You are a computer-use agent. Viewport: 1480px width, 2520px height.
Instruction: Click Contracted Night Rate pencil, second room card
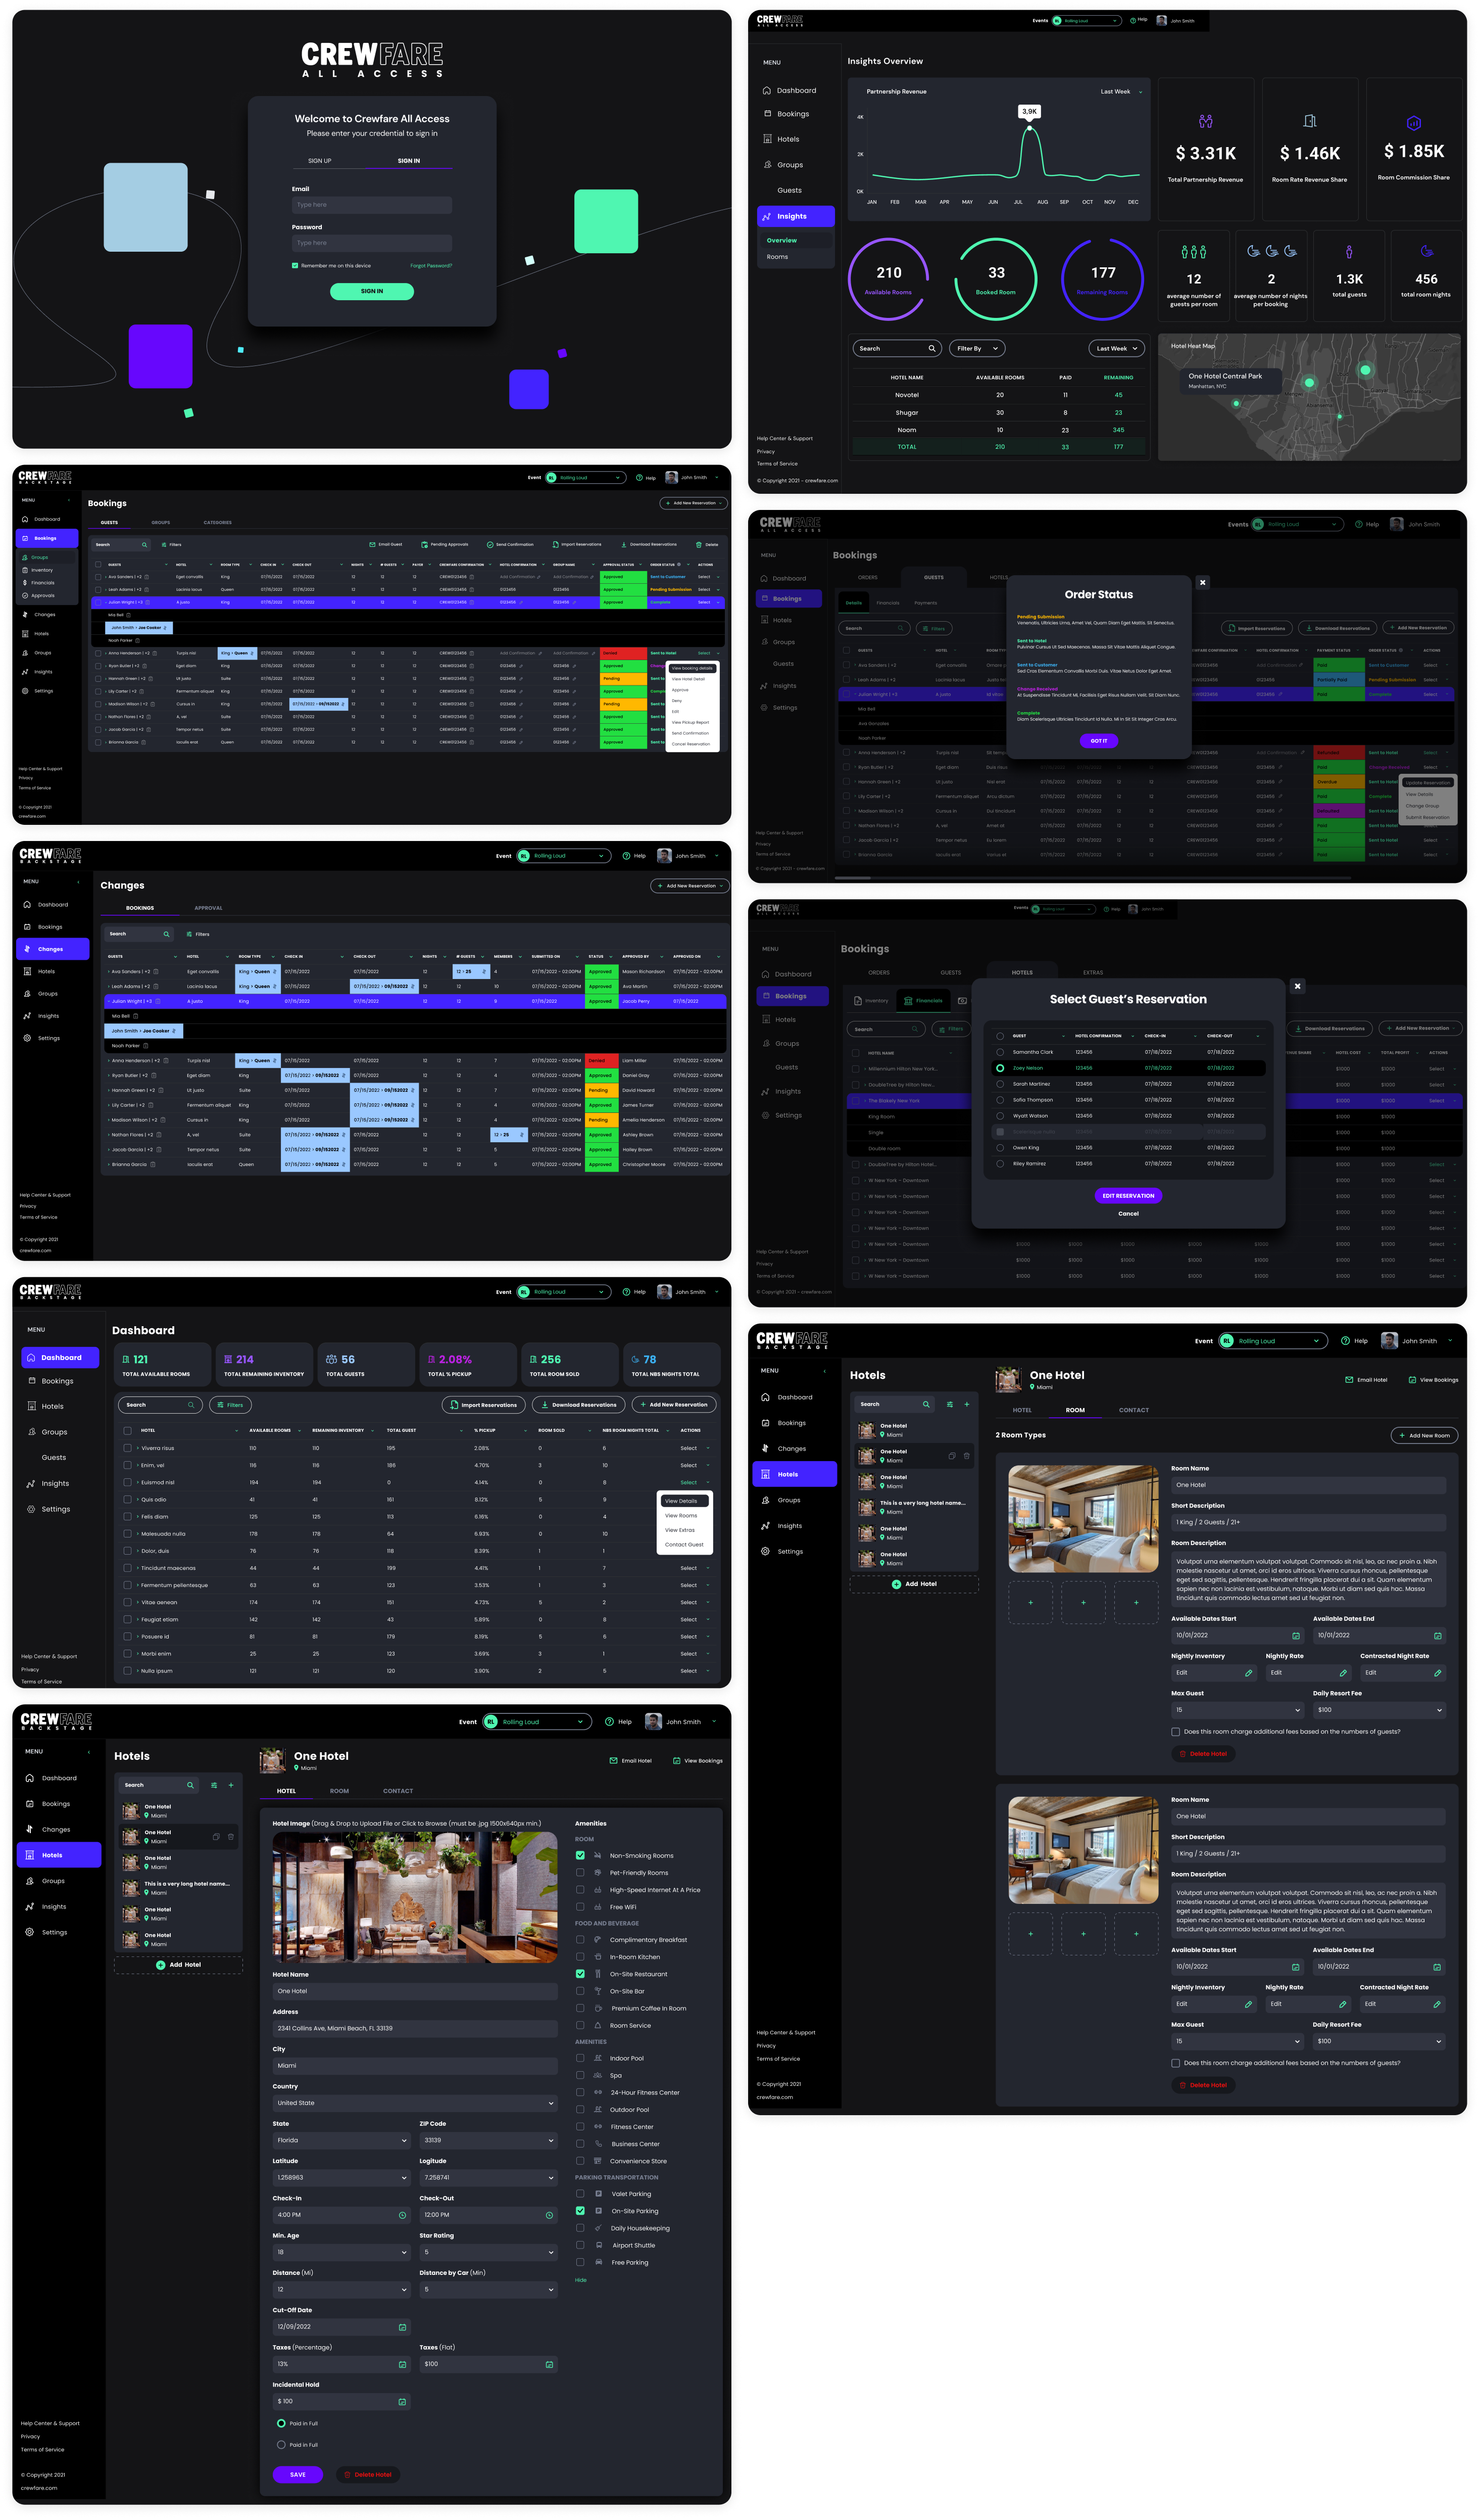pos(1437,2003)
